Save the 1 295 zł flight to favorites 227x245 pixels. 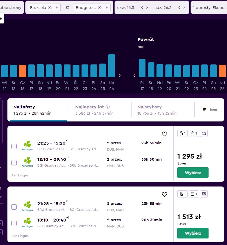[x=165, y=134]
